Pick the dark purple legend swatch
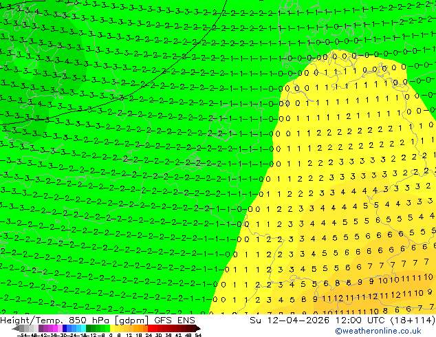 click(41, 329)
